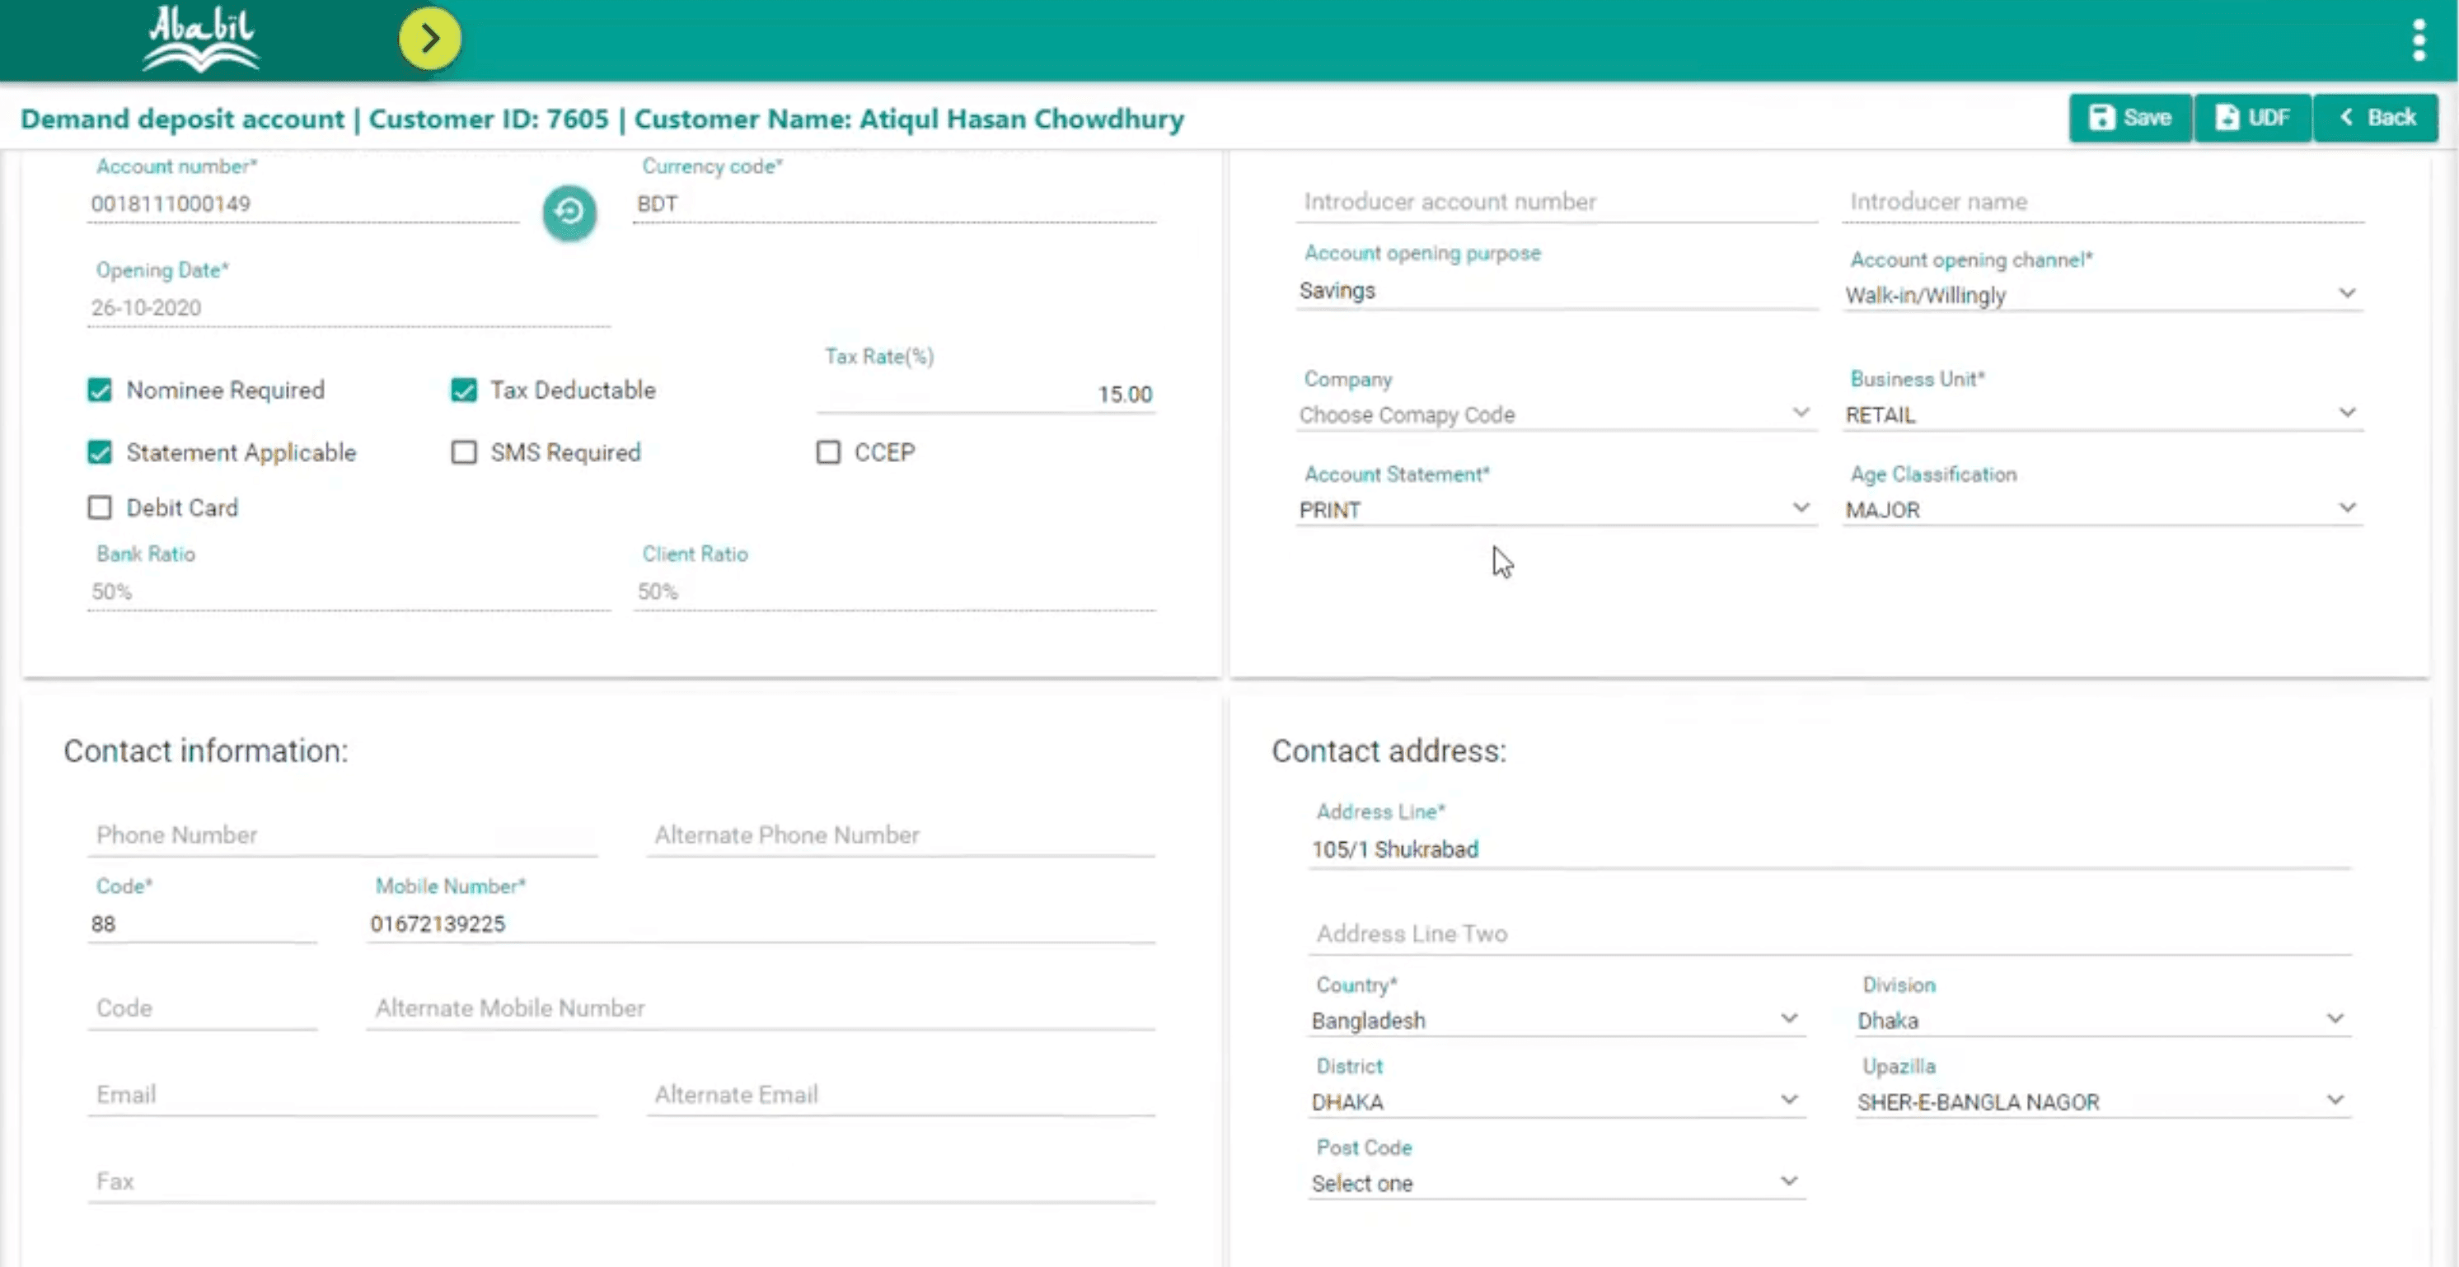This screenshot has height=1267, width=2459.
Task: Click the Email input field
Action: coord(342,1094)
